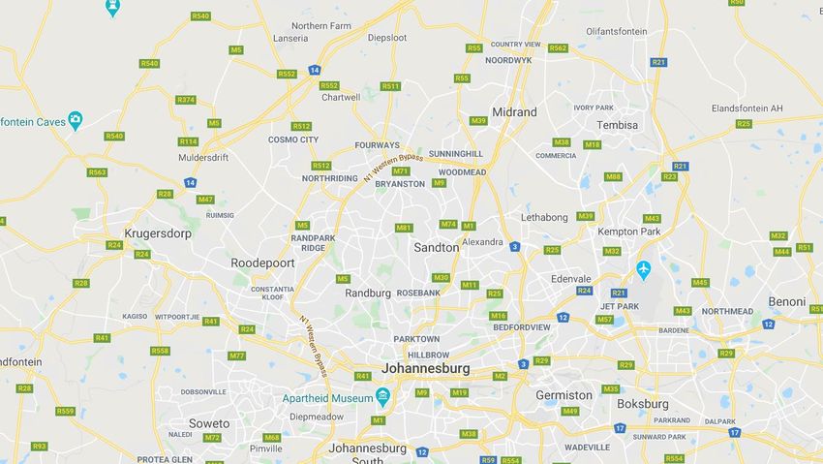
Task: Open the Apartheid Museum text label
Action: pos(327,398)
